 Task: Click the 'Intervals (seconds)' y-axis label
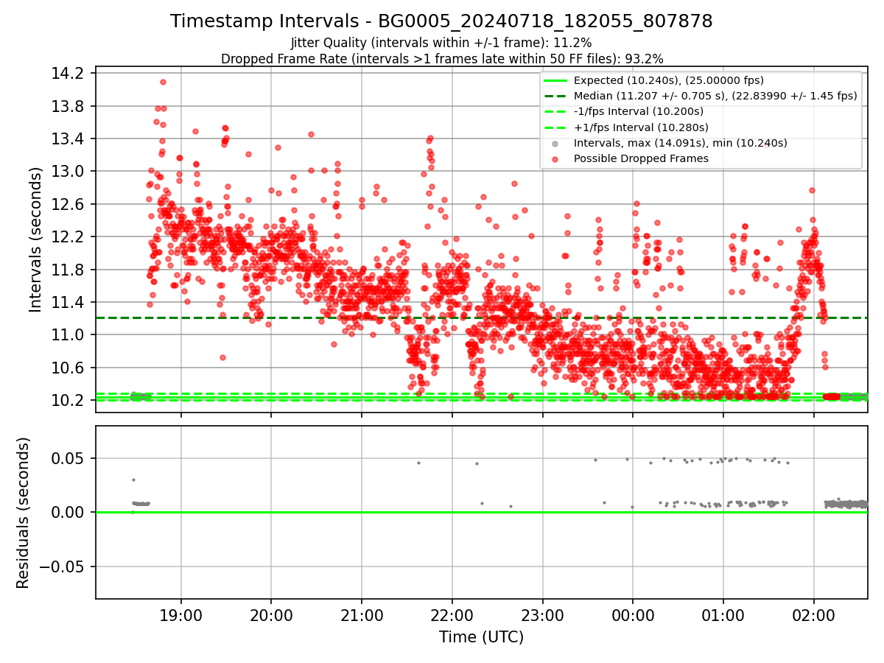(35, 239)
